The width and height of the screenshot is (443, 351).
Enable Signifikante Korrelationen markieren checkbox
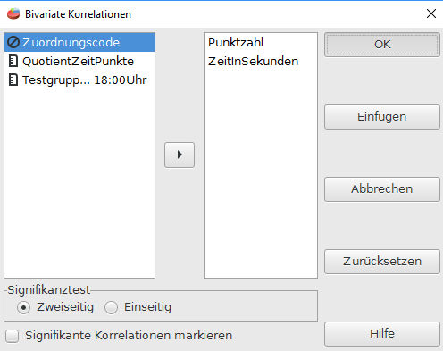coord(13,336)
